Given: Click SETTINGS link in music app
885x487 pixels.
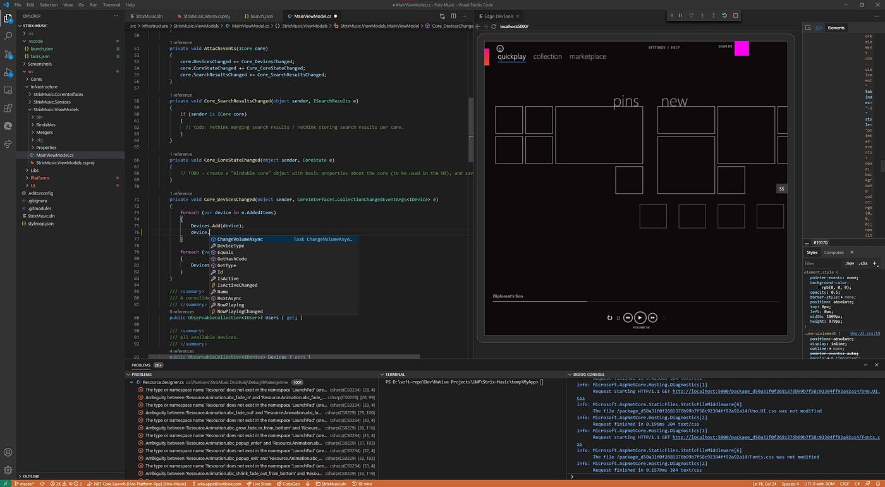Looking at the screenshot, I should coord(657,47).
